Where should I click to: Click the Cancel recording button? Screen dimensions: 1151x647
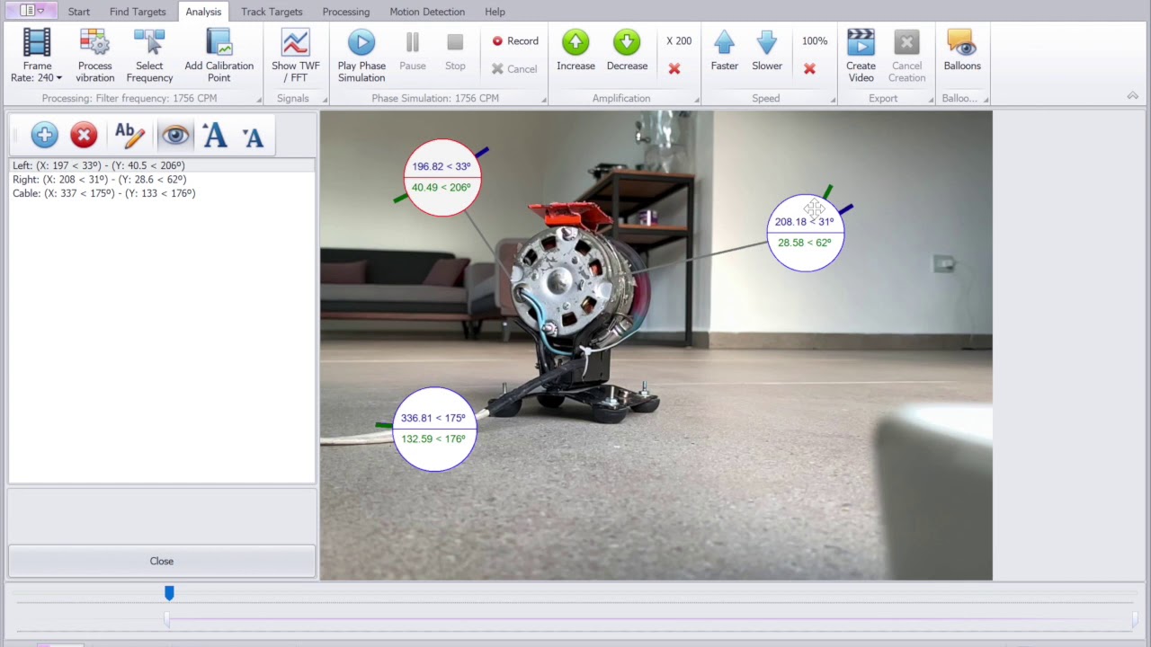coord(514,69)
